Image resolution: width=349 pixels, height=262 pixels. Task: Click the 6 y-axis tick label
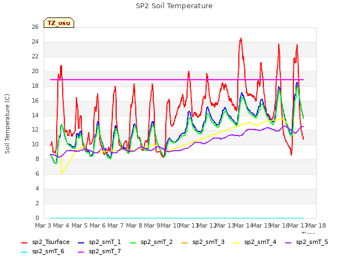pyautogui.click(x=37, y=174)
